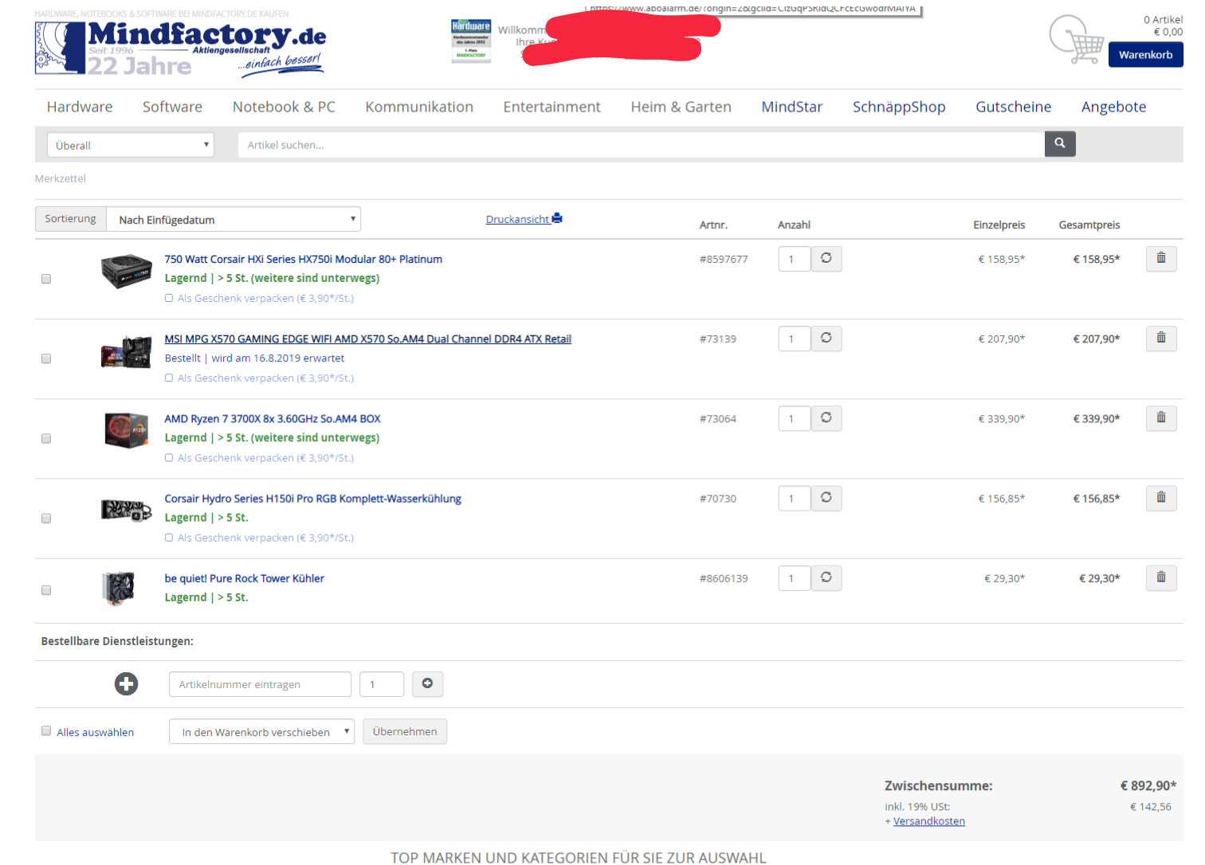The width and height of the screenshot is (1205, 865).
Task: Open the Entertainment menu
Action: pyautogui.click(x=551, y=107)
